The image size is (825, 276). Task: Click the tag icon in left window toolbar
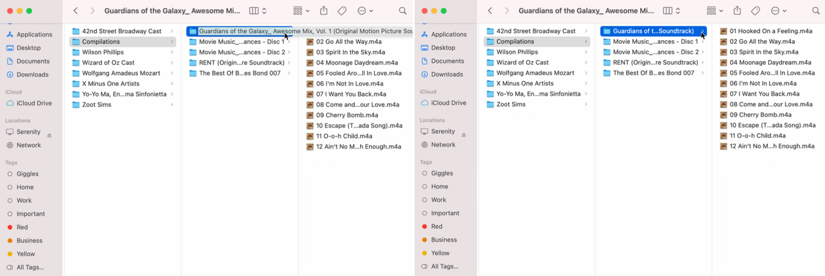(342, 11)
